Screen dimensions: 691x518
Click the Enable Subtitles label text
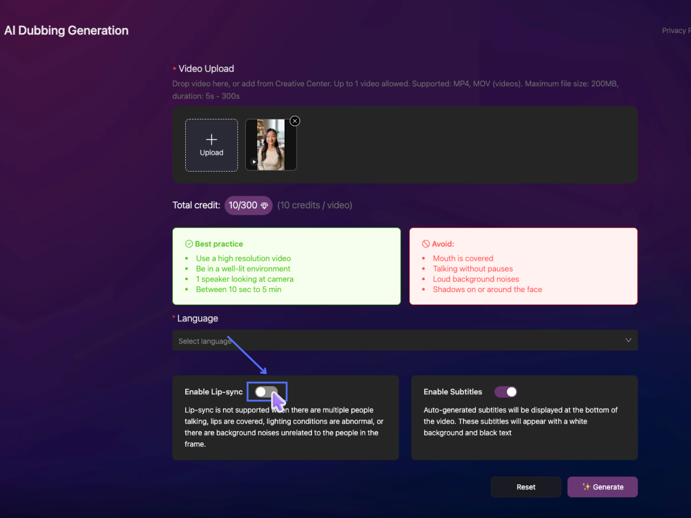[453, 392]
